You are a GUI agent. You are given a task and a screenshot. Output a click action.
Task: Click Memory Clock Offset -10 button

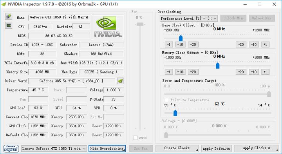tap(180, 72)
